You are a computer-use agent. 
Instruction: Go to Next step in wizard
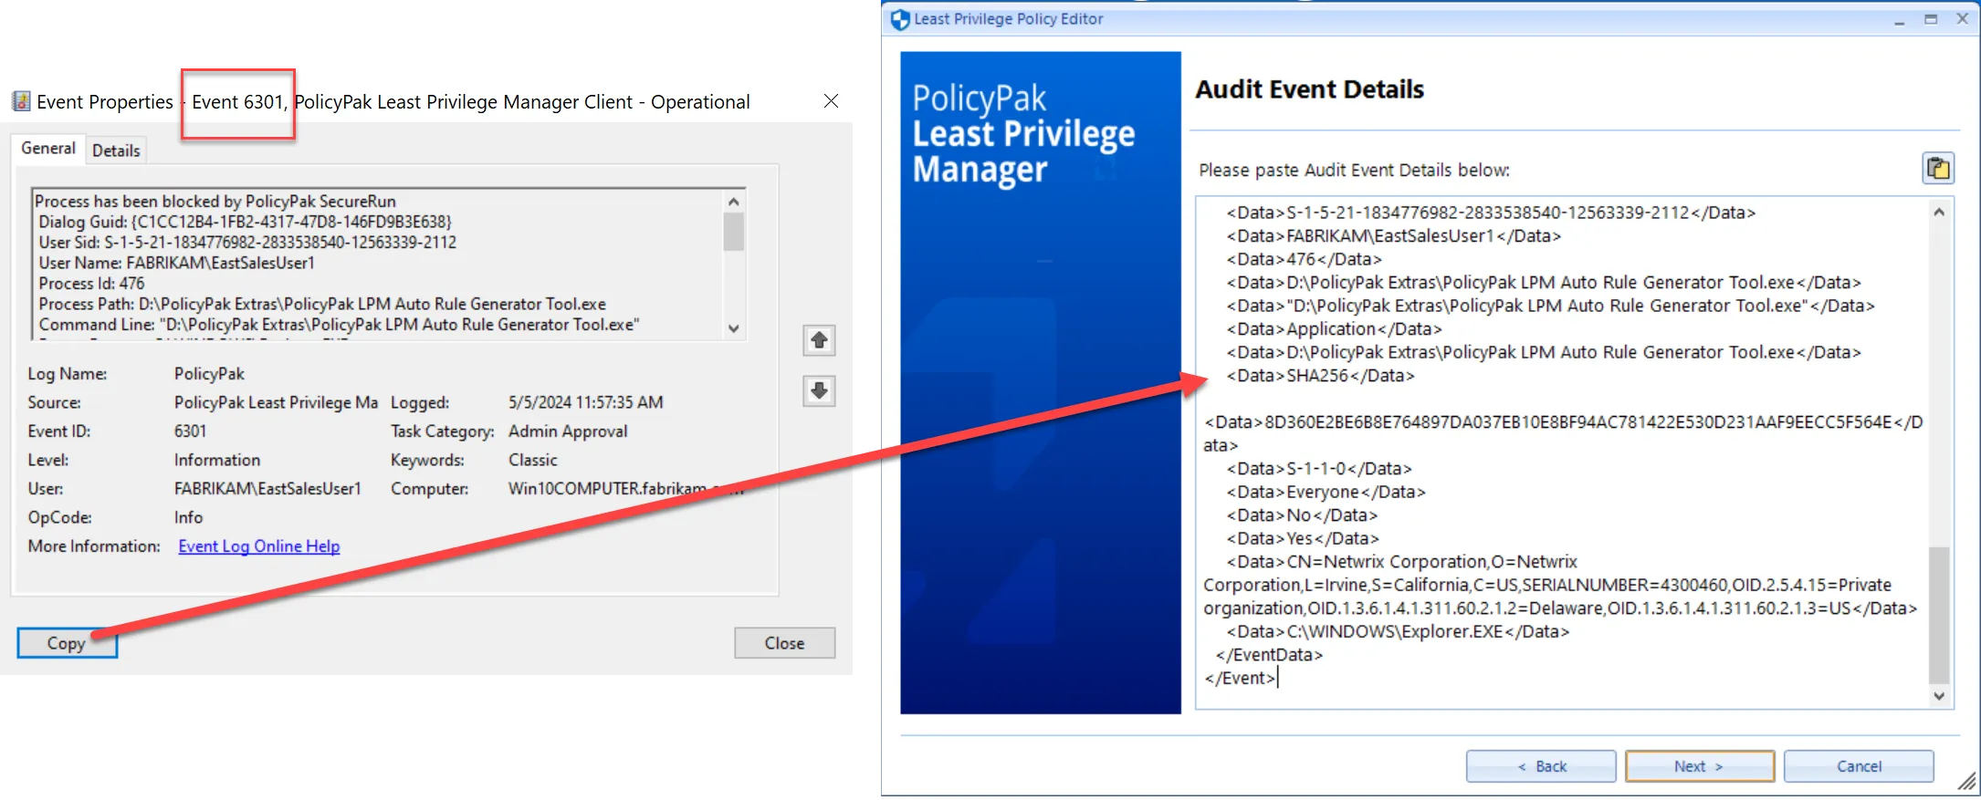1699,766
